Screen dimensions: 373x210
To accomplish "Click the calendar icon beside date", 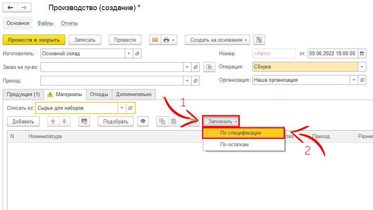I will (x=362, y=53).
